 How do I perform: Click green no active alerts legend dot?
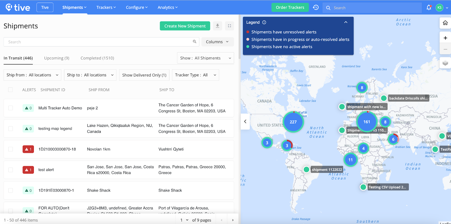[x=248, y=47]
